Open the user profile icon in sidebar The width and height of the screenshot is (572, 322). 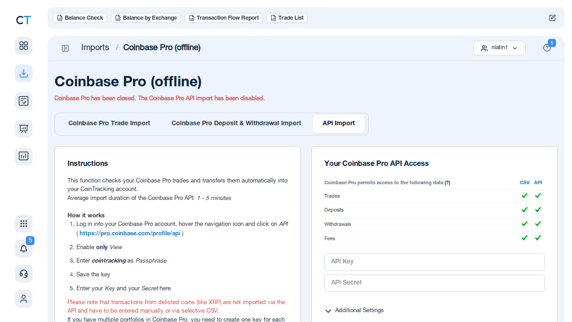[x=24, y=299]
